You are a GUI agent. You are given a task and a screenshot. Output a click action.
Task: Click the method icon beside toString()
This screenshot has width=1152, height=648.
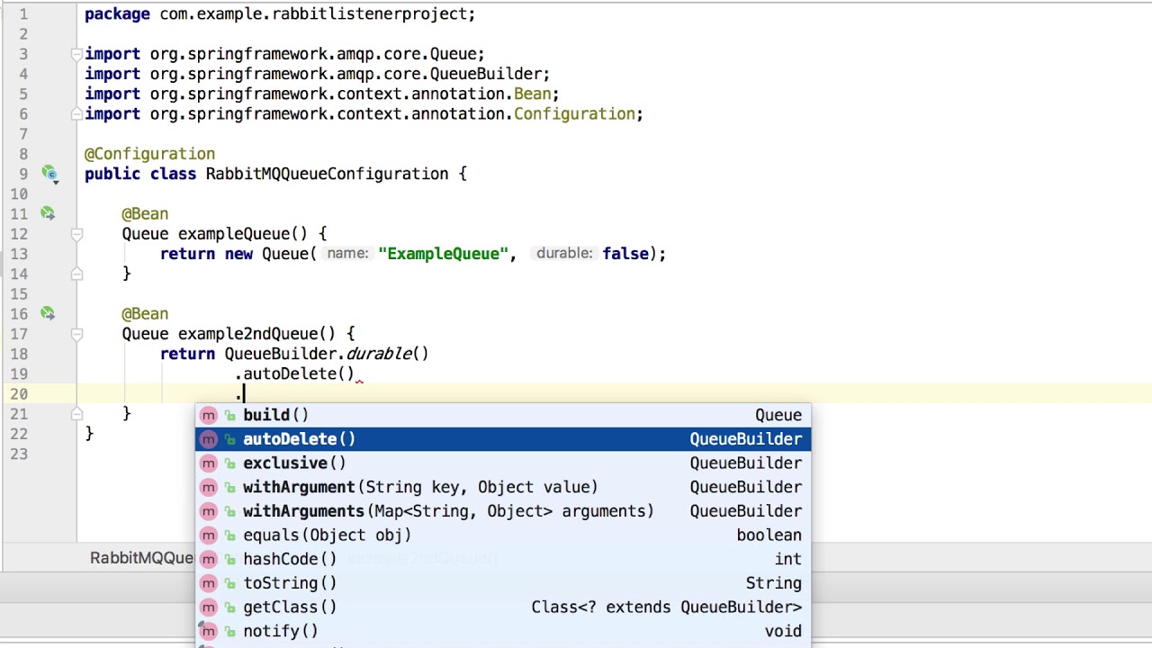click(x=209, y=583)
